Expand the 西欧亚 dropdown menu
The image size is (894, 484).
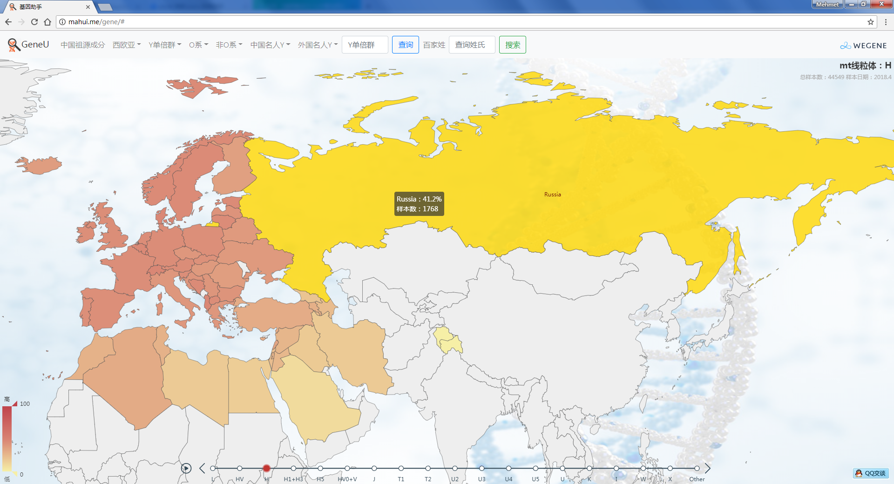pos(126,45)
